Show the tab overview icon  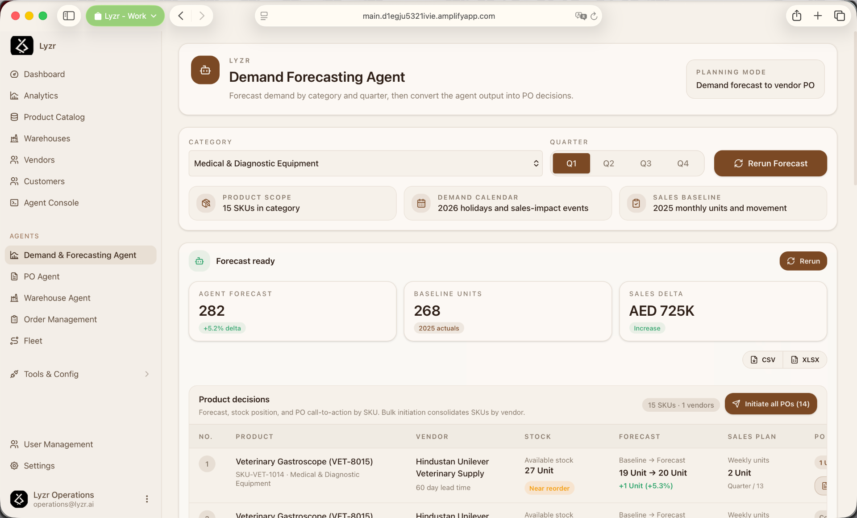click(x=839, y=16)
